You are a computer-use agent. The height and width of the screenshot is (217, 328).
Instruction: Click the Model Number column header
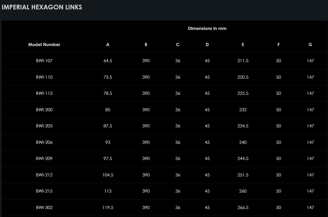[x=44, y=45]
